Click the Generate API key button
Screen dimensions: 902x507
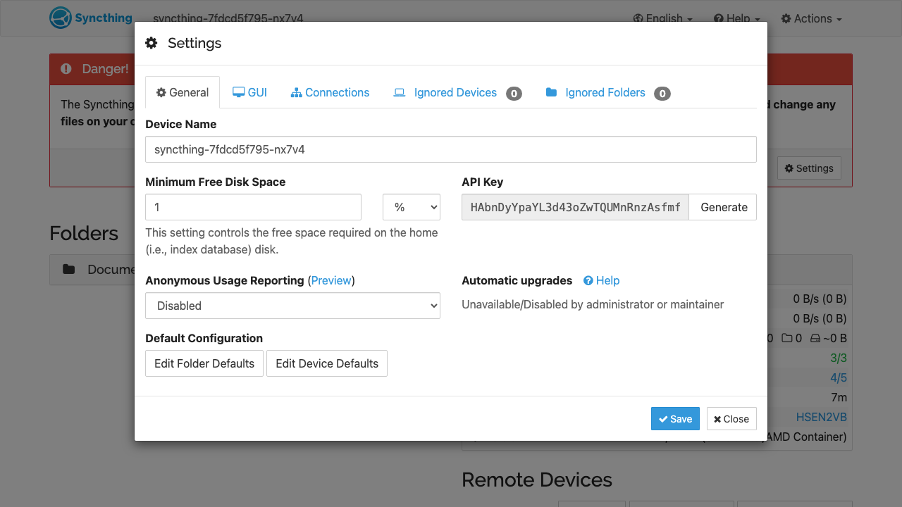724,207
